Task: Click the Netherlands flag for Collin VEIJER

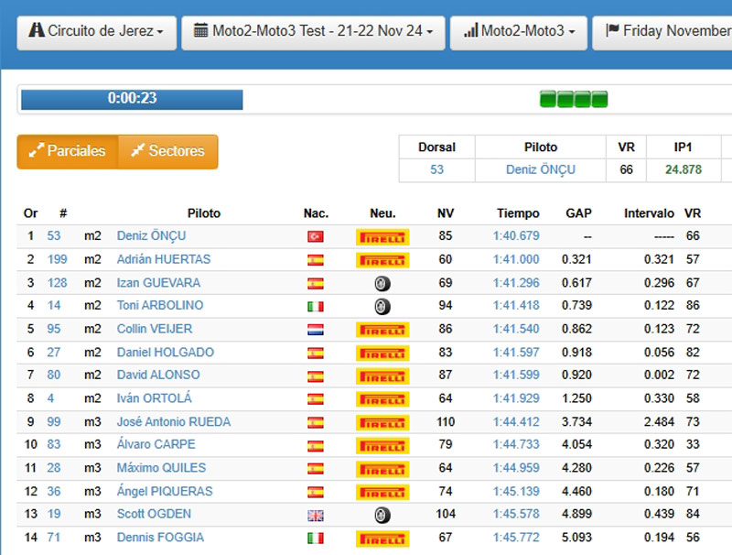Action: 316,330
